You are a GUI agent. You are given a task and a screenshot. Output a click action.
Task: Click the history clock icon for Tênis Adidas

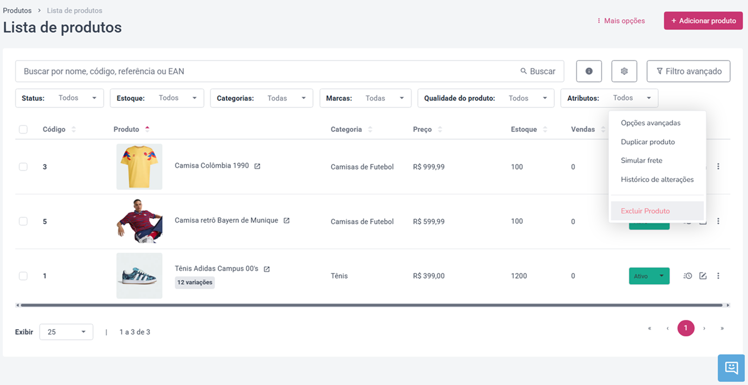[x=688, y=276]
